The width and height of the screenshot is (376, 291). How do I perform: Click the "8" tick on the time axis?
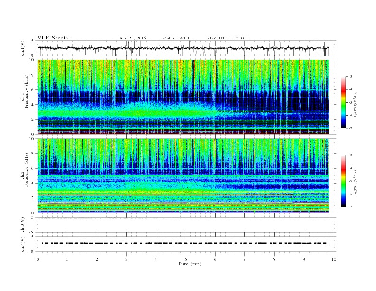274,259
